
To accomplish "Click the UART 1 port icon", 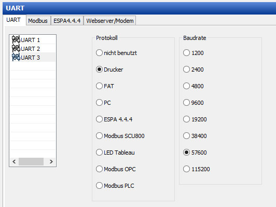I will point(16,39).
